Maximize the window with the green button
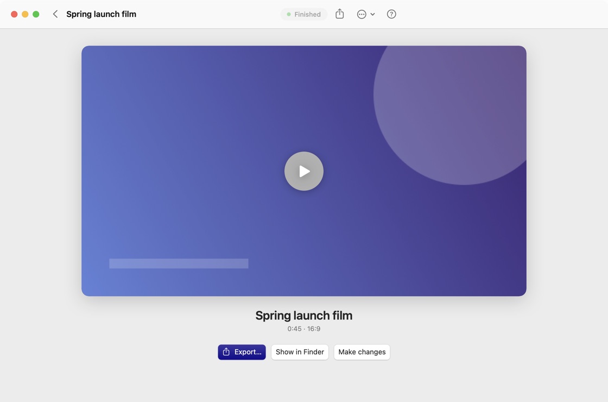 click(x=36, y=14)
